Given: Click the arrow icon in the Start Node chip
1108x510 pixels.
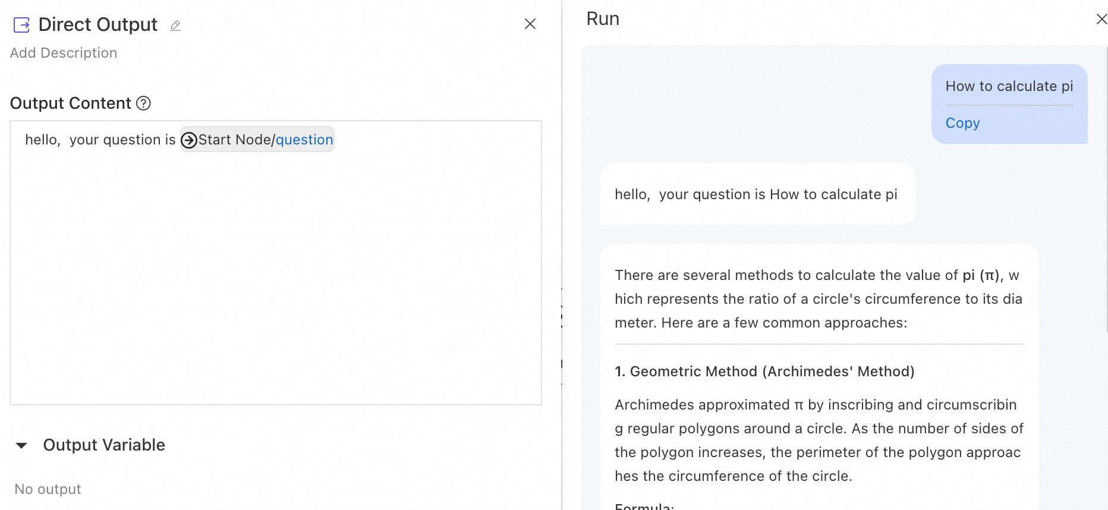Looking at the screenshot, I should 189,140.
